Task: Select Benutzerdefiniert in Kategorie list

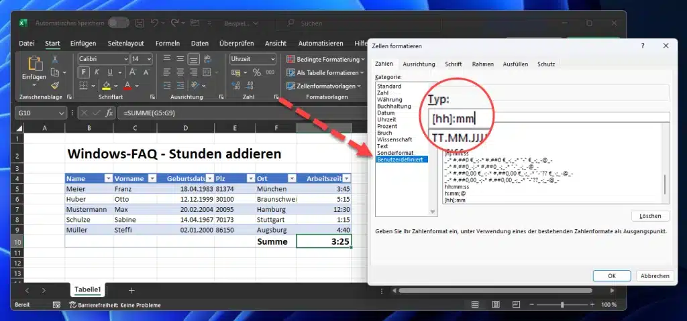Action: click(402, 159)
